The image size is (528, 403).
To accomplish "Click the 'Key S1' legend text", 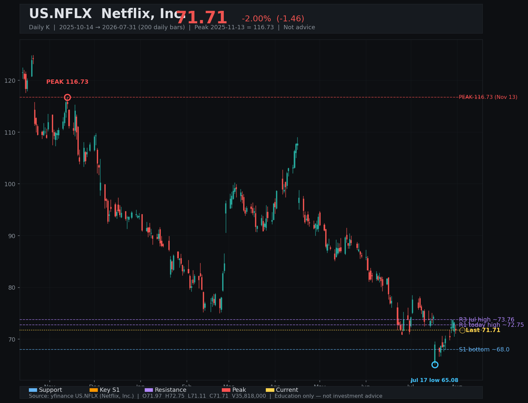I will (110, 390).
